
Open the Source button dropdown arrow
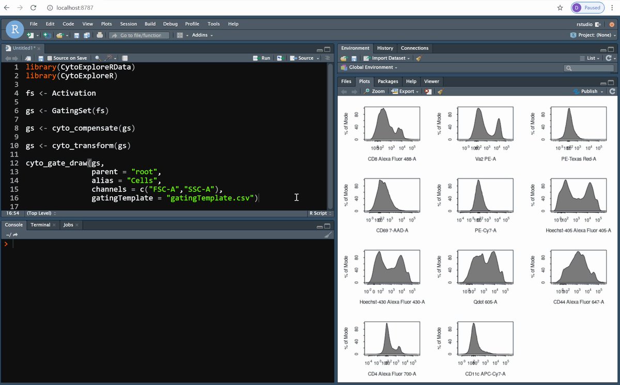pyautogui.click(x=317, y=58)
